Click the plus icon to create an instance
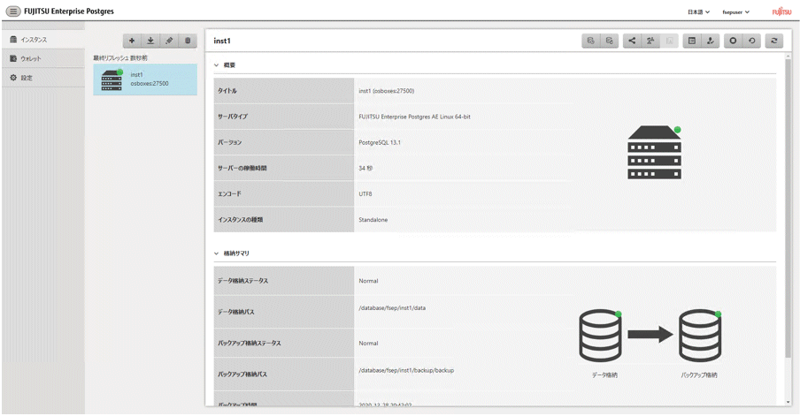The image size is (800, 416). 132,41
